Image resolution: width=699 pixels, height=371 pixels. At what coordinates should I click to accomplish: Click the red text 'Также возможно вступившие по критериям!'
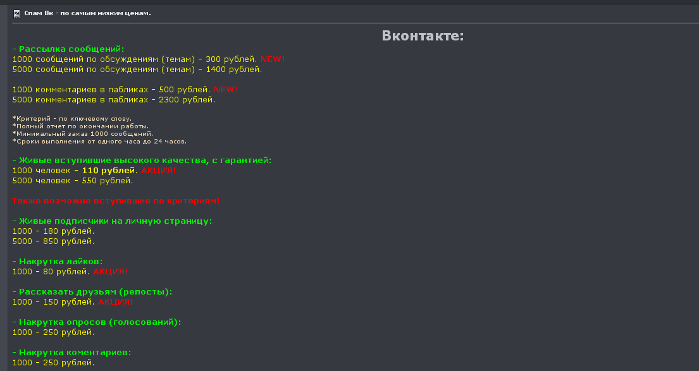[x=116, y=201]
